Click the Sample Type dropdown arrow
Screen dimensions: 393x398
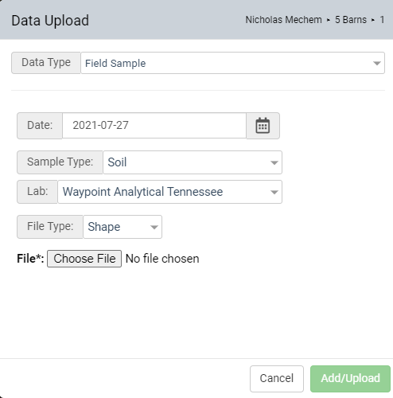click(x=274, y=162)
